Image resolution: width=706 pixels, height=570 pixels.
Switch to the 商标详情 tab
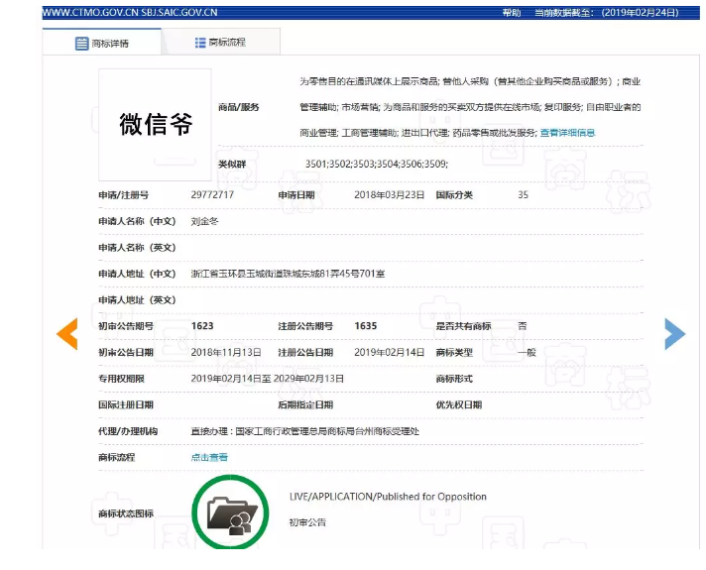click(x=102, y=43)
